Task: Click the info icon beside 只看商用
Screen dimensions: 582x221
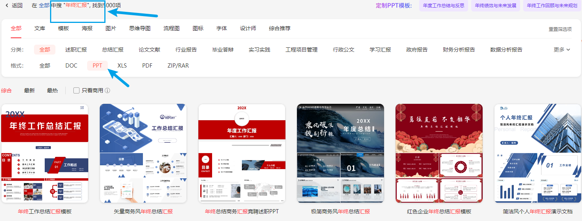Action: (107, 90)
